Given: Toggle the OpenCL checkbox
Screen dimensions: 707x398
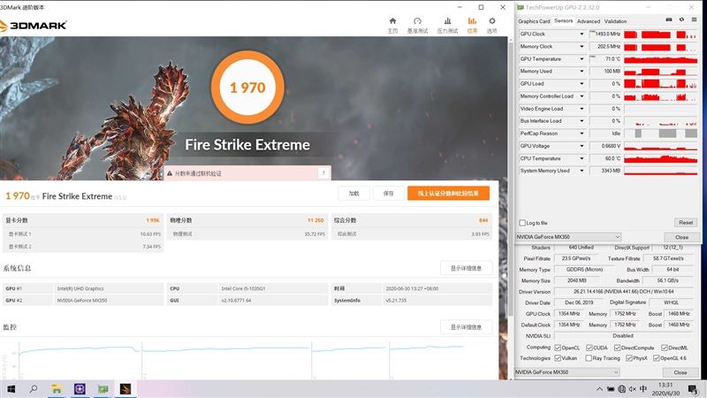Looking at the screenshot, I should 558,348.
